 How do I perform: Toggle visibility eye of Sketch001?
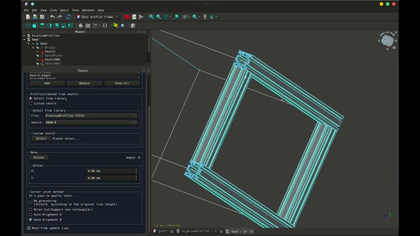(38, 60)
